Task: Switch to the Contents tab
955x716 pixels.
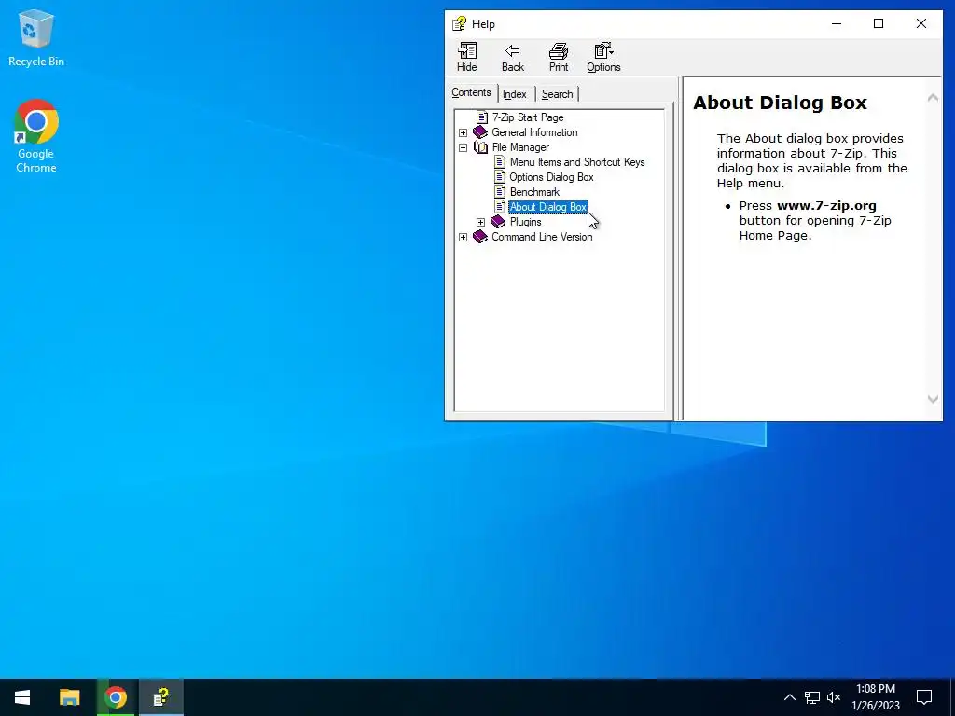Action: 471,92
